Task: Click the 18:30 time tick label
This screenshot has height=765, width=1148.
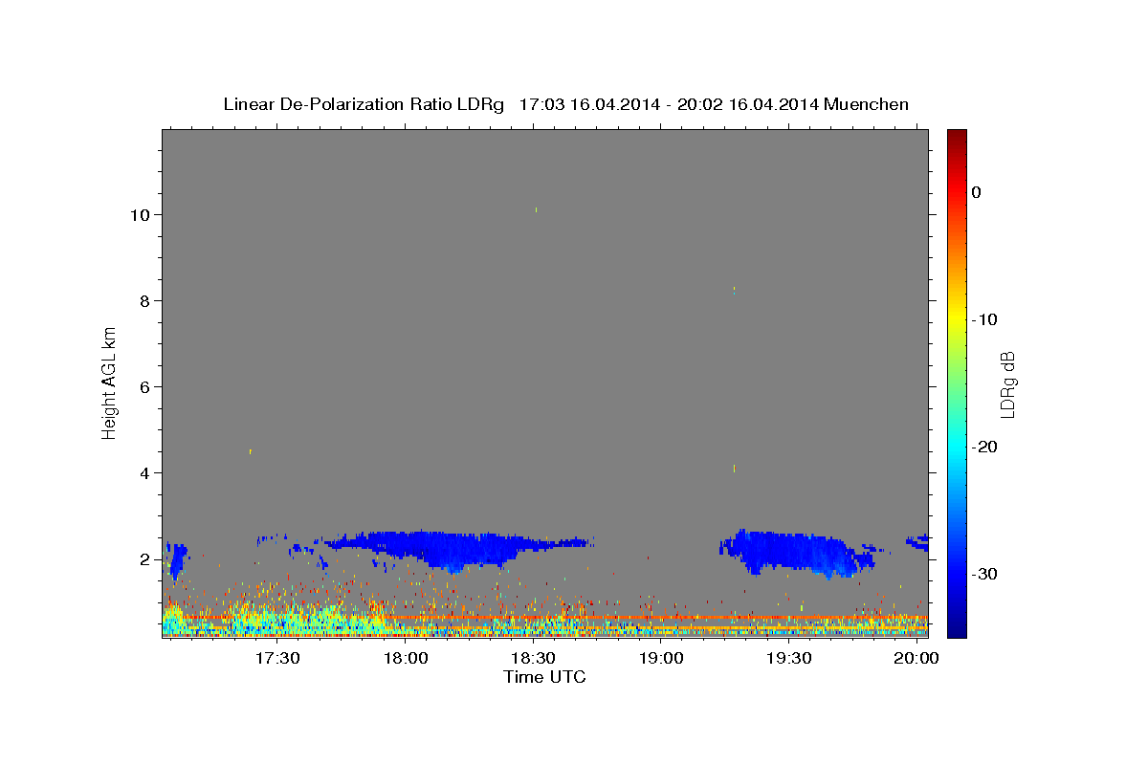Action: 534,659
